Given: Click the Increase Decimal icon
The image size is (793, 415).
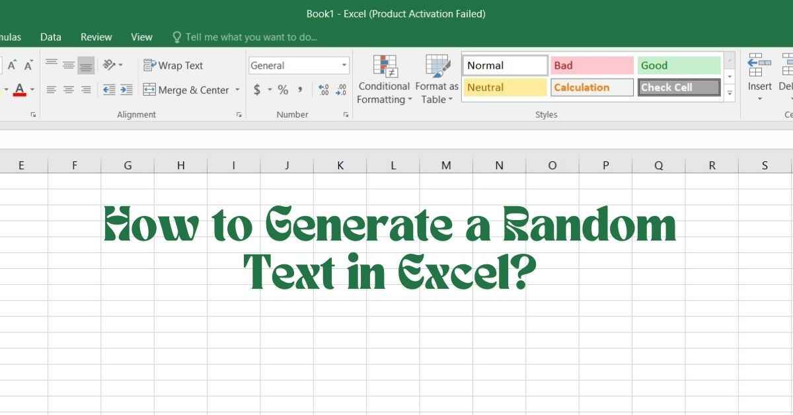Looking at the screenshot, I should click(x=324, y=90).
